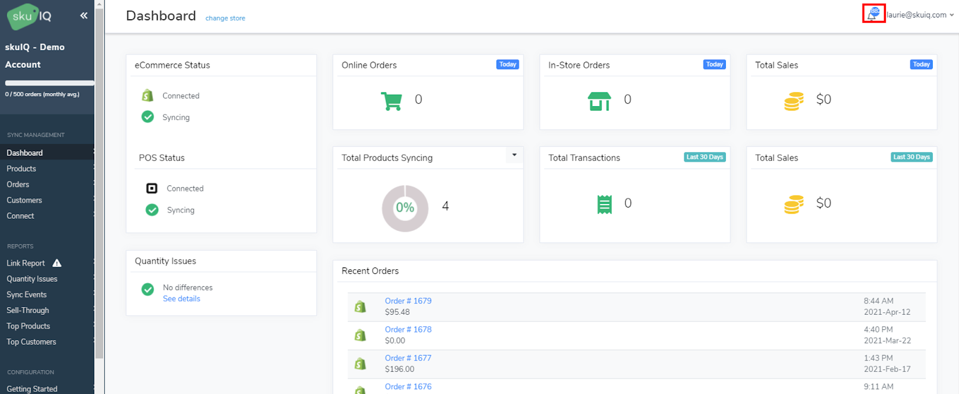The image size is (959, 394).
Task: Open the laurie@skuiq.com account dropdown
Action: pyautogui.click(x=920, y=15)
